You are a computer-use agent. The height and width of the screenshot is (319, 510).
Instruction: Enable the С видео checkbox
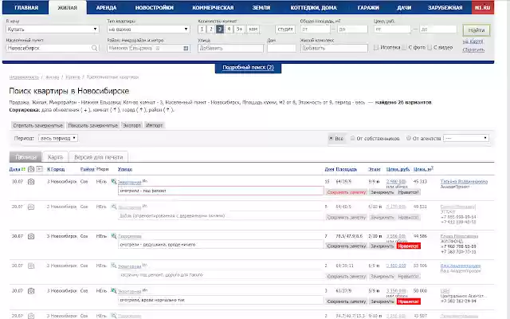pyautogui.click(x=430, y=48)
